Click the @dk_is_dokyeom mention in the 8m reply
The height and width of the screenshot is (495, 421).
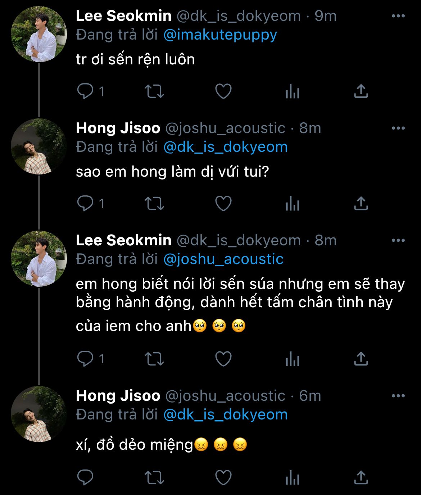click(x=225, y=147)
